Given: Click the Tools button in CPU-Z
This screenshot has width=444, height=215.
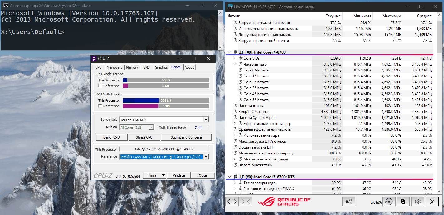Looking at the screenshot, I should (152, 175).
